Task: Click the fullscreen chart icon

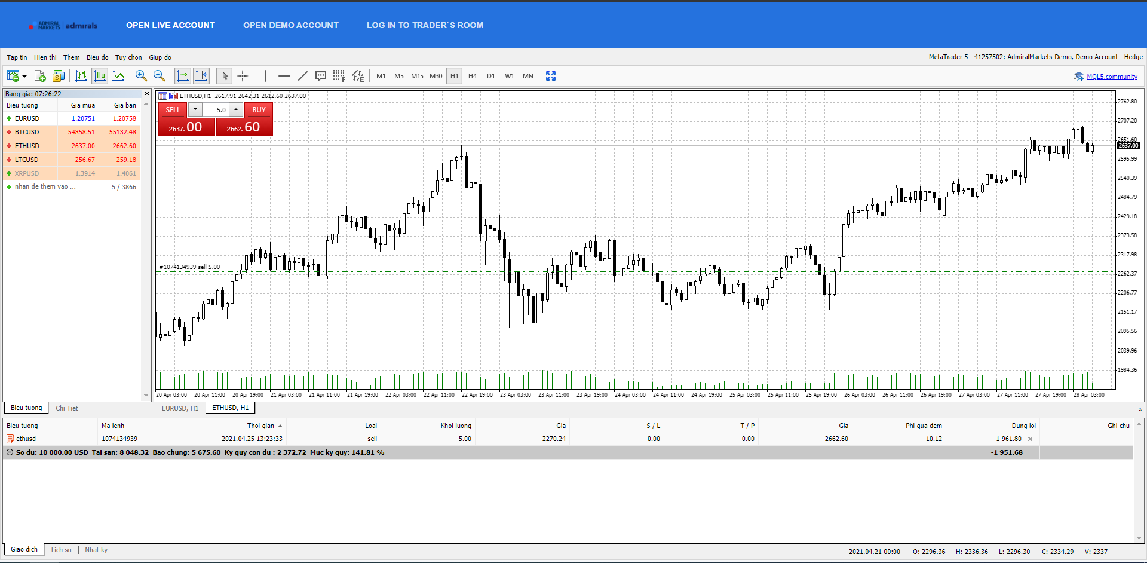Action: (x=551, y=76)
